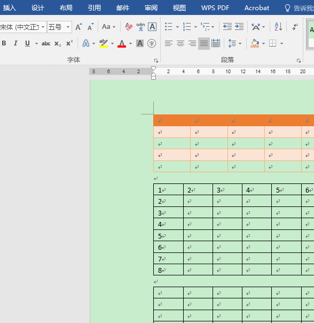Switch to the 引用 tab
This screenshot has width=314, height=323.
(95, 8)
